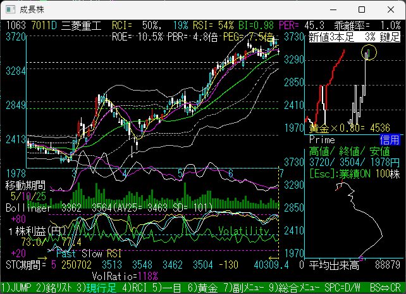The image size is (406, 294).
Task: Toggle SPC=D/W daily/weekly switch
Action: point(342,288)
